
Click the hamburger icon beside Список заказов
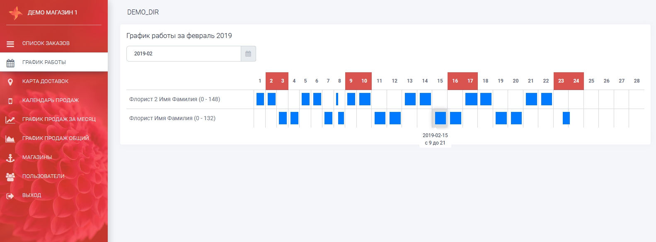click(x=10, y=44)
